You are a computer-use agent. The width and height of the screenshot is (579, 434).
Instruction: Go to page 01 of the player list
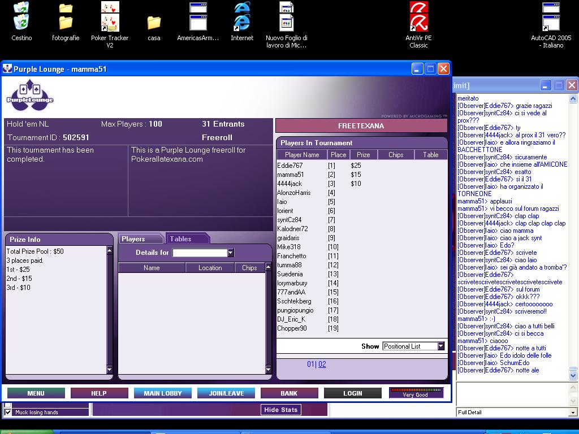tap(310, 364)
